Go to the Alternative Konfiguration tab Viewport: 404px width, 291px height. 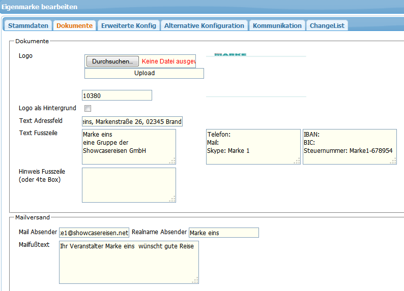tap(204, 26)
